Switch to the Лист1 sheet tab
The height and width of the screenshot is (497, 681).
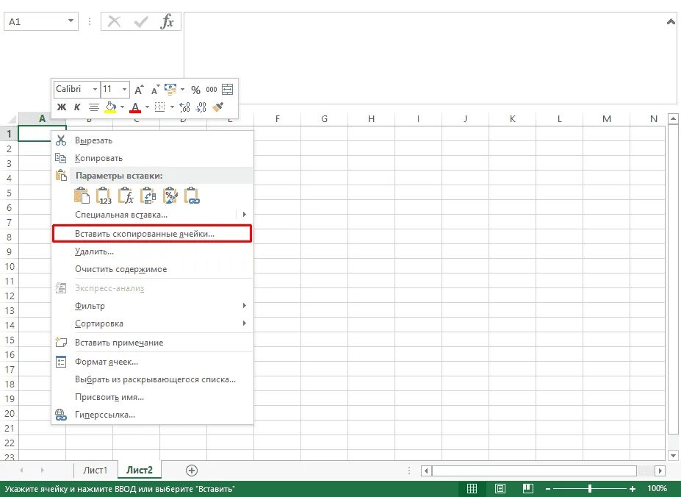click(95, 470)
